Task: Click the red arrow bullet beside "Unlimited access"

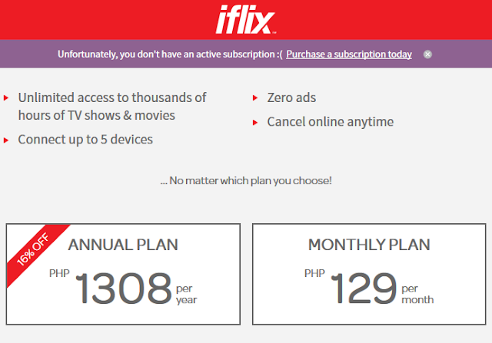Action: [7, 98]
